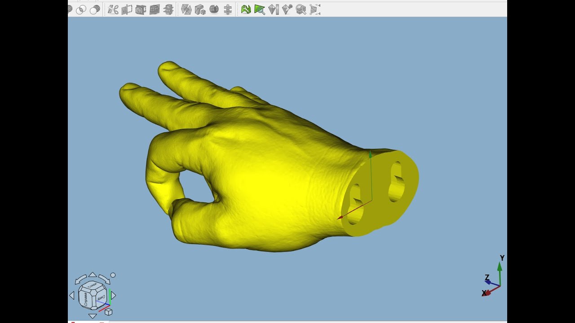Select the green magnifier face info tool

pos(260,9)
